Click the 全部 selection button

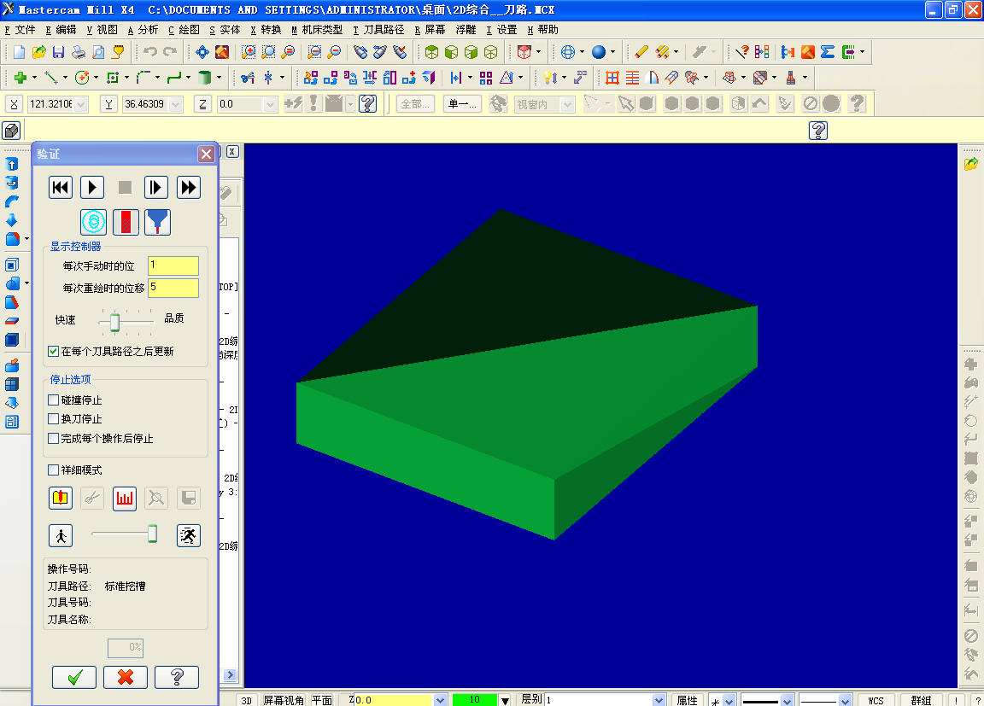(415, 104)
